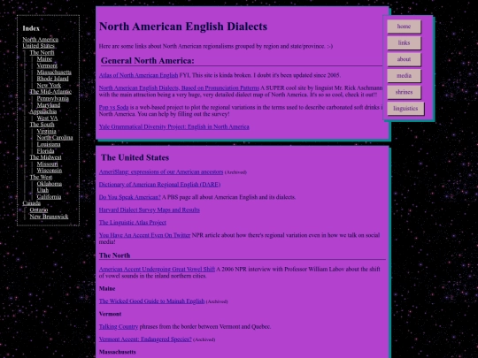478x358 pixels.
Task: Select the linguistics navigation button
Action: pyautogui.click(x=405, y=109)
